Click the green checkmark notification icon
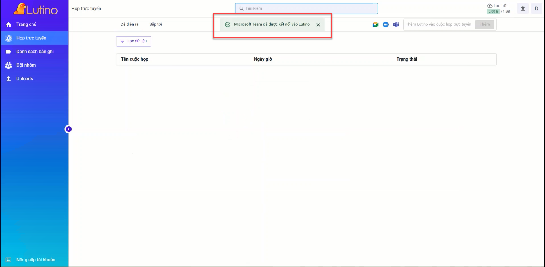The width and height of the screenshot is (545, 267). 228,25
